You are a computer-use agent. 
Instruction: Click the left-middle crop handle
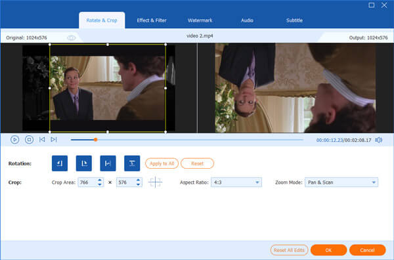pyautogui.click(x=50, y=88)
